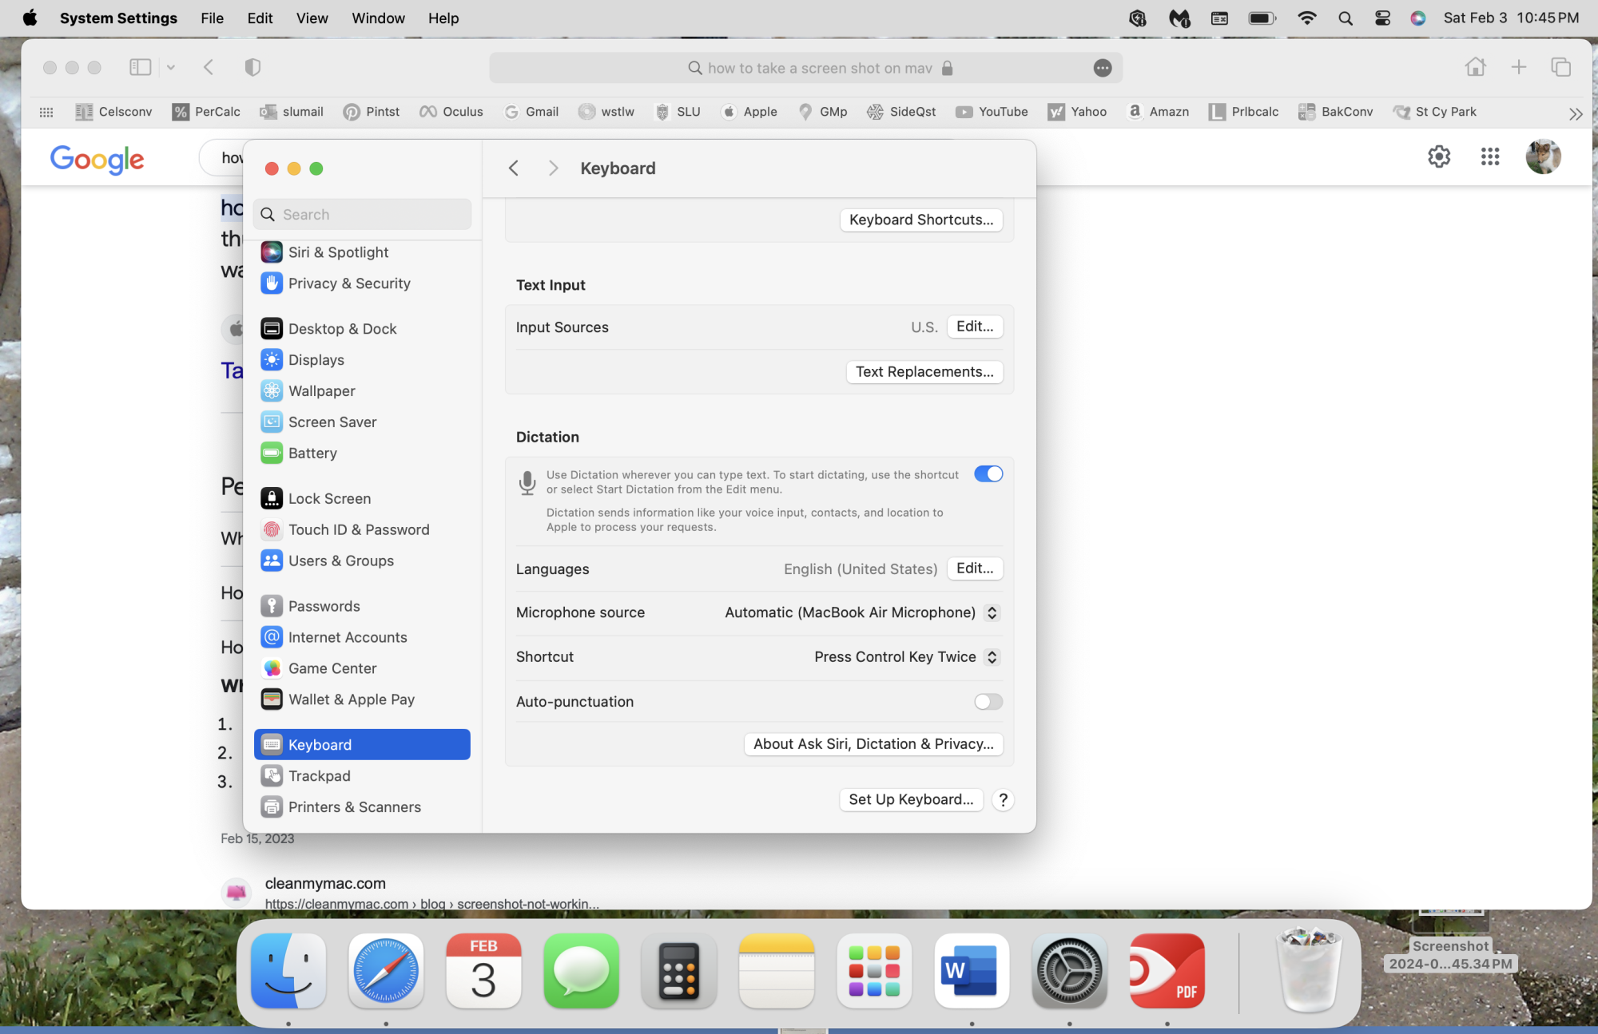
Task: Open Text Replacements... dialog
Action: click(924, 372)
